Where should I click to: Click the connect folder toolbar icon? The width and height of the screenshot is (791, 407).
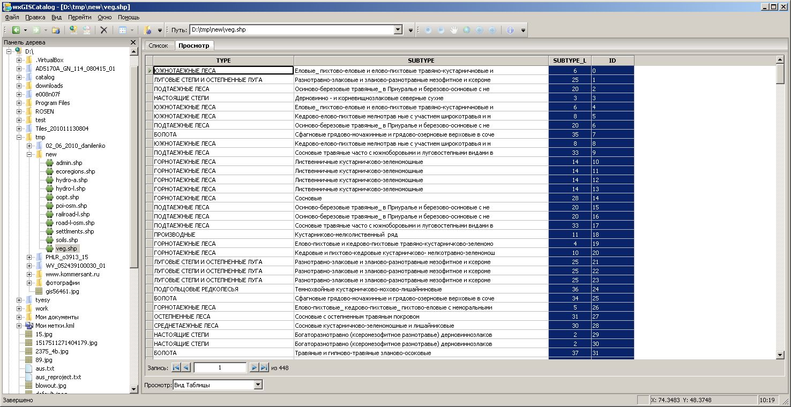tap(73, 30)
